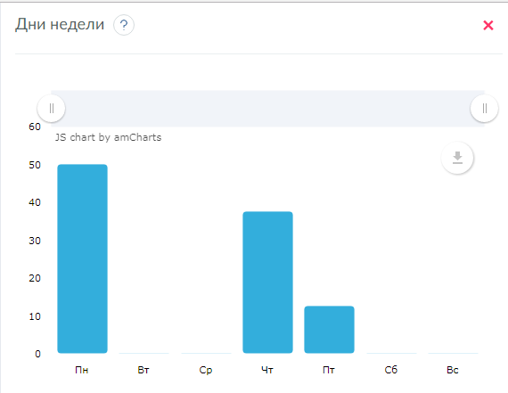Click the right scrollbar grip handle

click(484, 108)
